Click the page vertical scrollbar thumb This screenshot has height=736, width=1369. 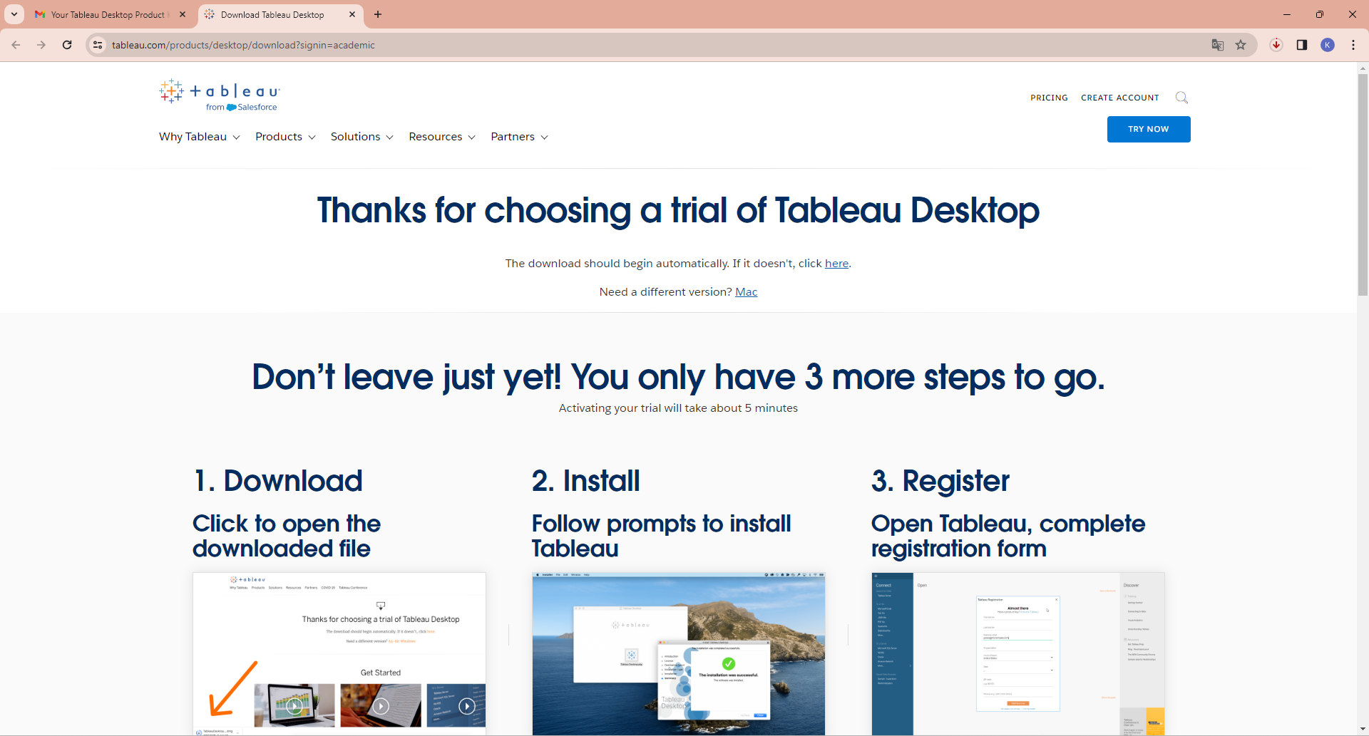pos(1363,185)
